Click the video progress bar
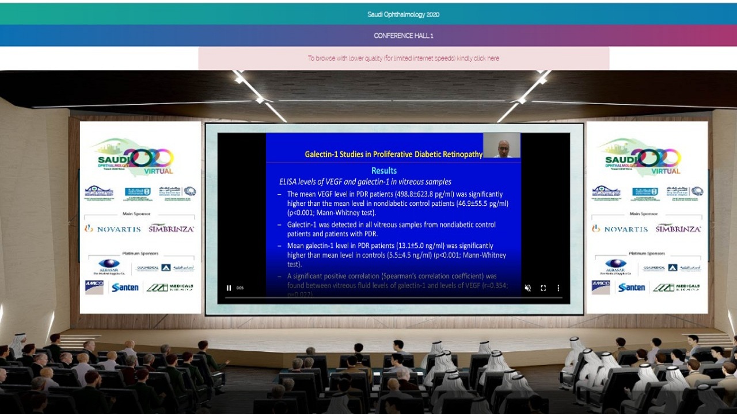 pyautogui.click(x=393, y=297)
